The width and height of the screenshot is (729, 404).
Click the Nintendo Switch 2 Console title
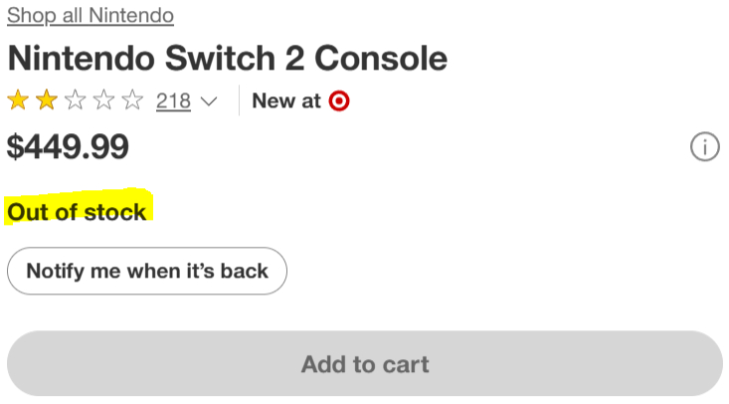(227, 58)
